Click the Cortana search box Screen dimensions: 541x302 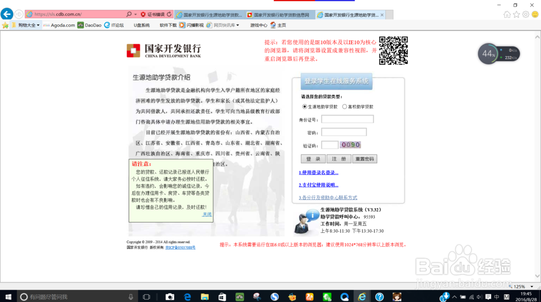click(x=76, y=297)
